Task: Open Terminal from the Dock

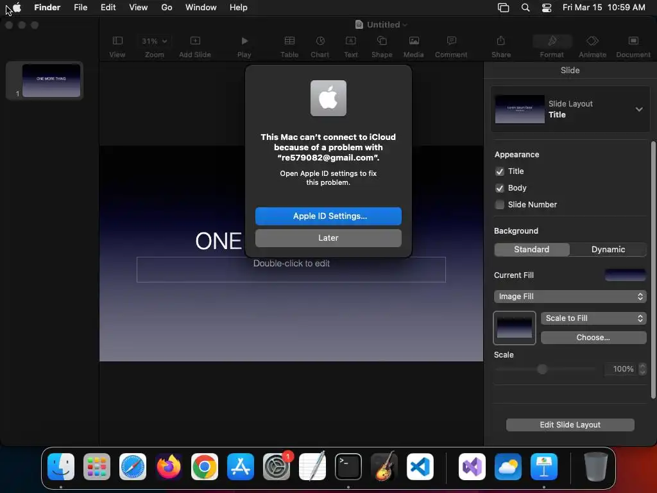Action: (348, 467)
